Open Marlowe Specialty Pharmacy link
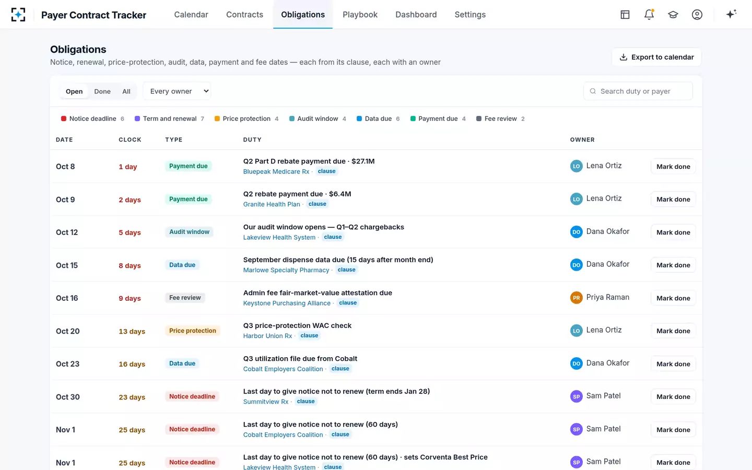 [286, 270]
